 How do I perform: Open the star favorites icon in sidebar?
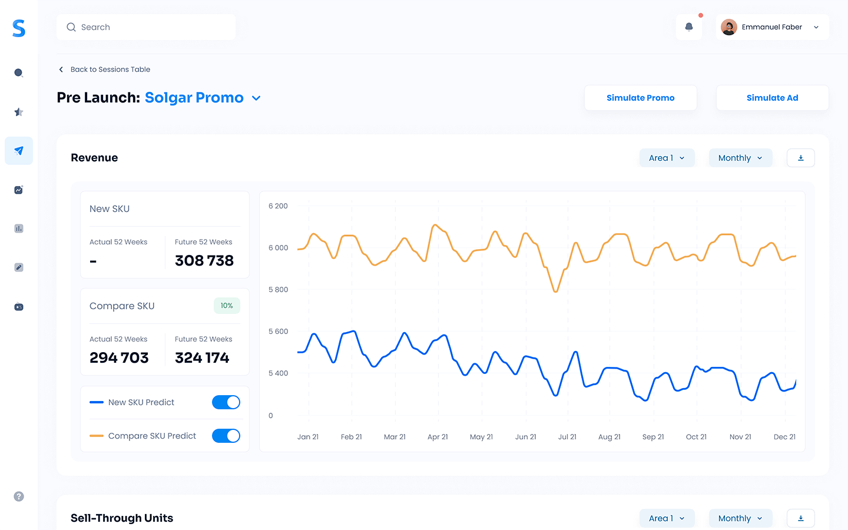click(x=19, y=112)
